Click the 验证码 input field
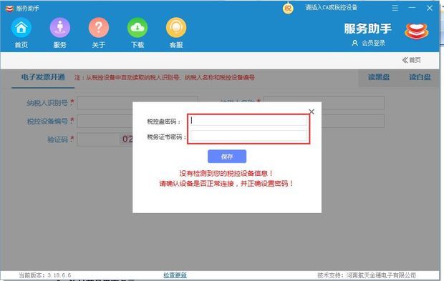The width and height of the screenshot is (444, 281). (x=98, y=139)
